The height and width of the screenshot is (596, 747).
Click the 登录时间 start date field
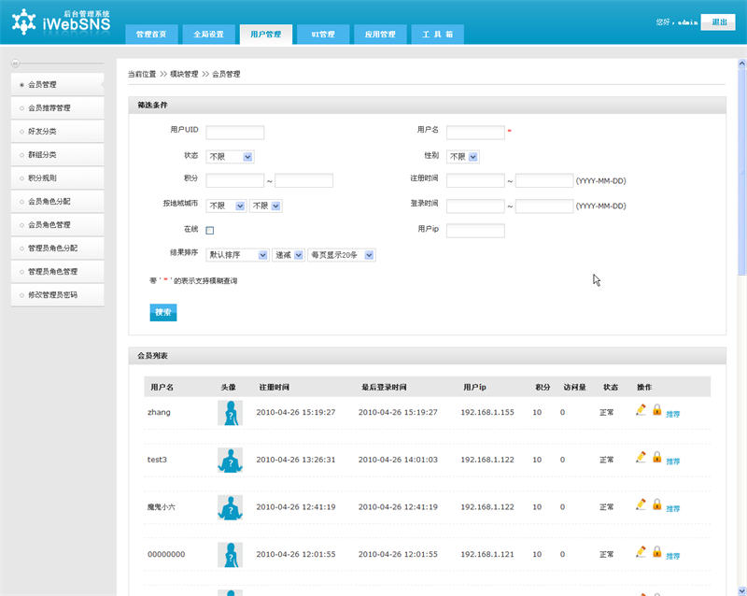[475, 206]
